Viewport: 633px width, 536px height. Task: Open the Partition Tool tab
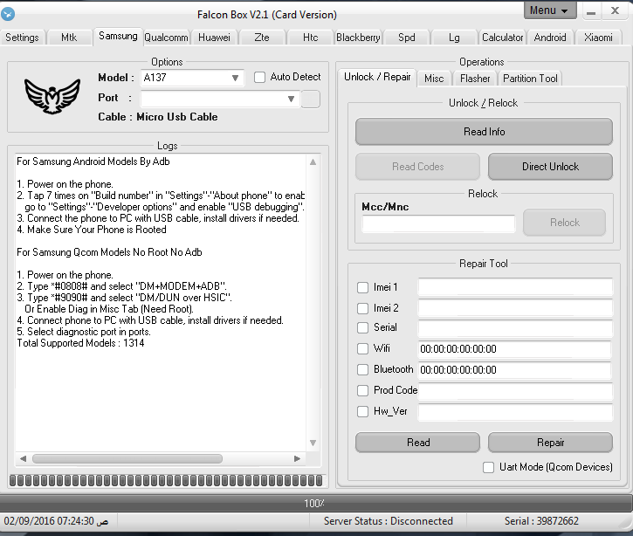(x=530, y=79)
